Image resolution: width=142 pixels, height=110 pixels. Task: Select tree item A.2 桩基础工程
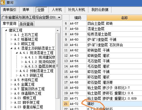click(26, 39)
